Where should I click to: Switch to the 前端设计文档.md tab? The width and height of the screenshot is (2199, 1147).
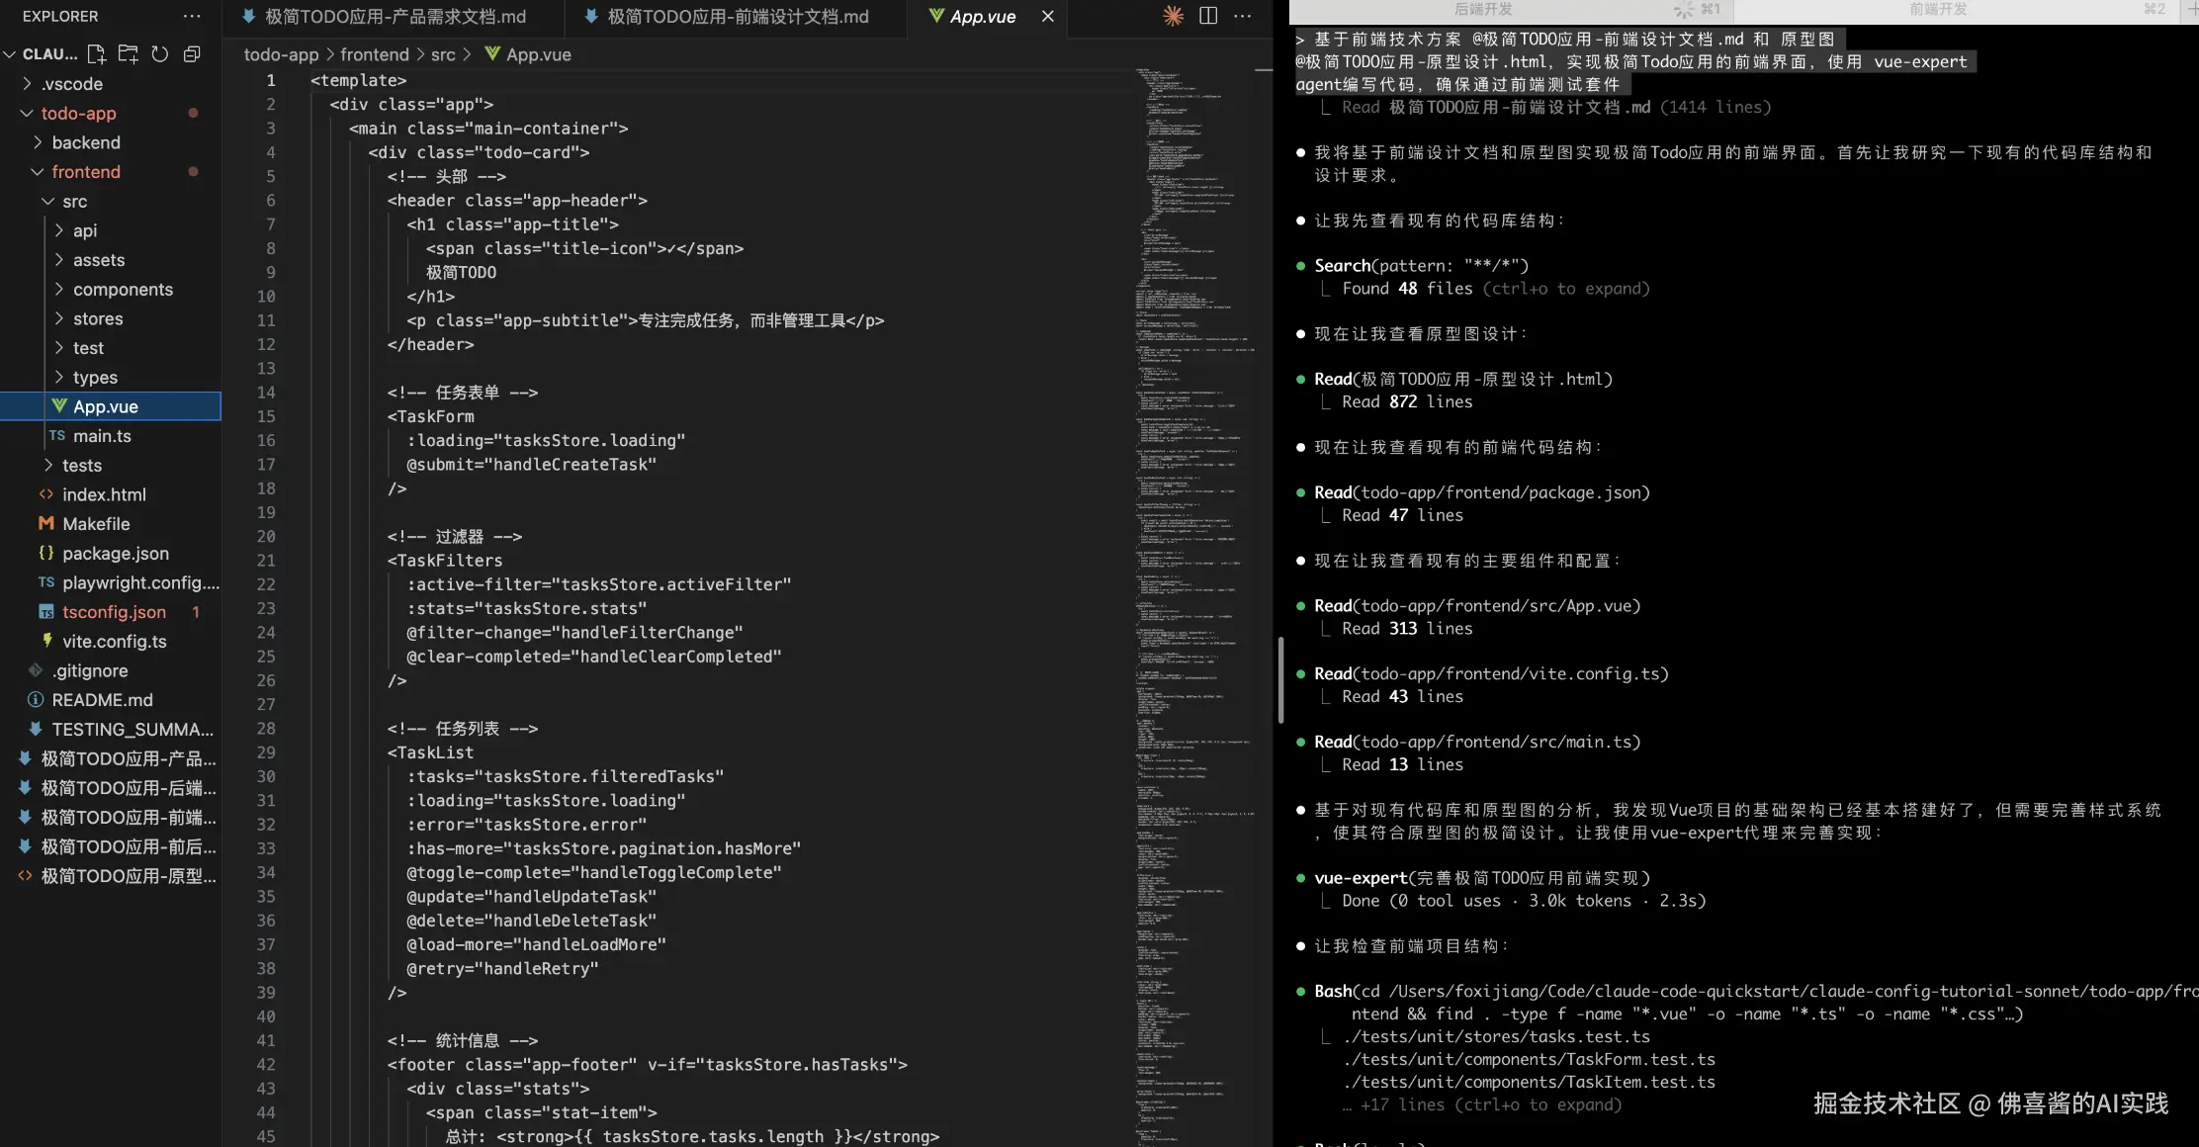737,17
